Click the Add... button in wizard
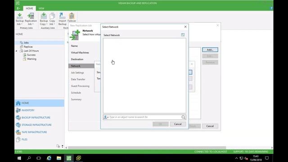 (x=210, y=50)
